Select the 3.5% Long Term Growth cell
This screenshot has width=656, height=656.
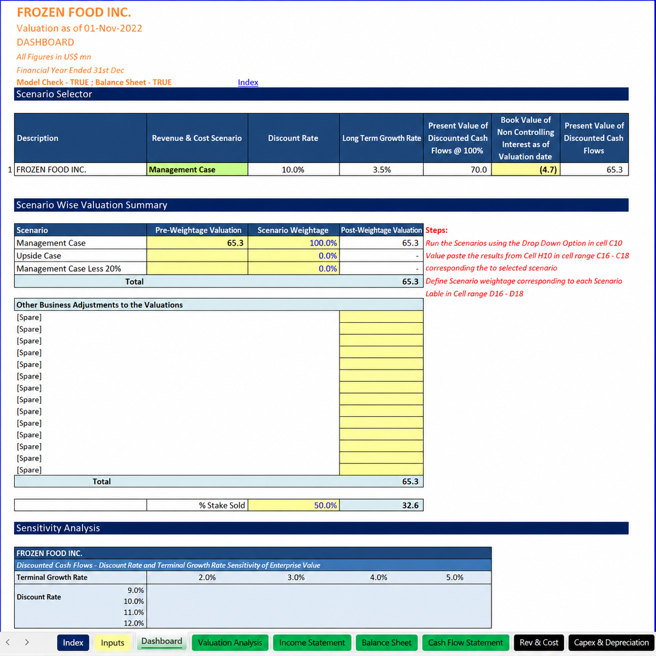click(x=381, y=169)
